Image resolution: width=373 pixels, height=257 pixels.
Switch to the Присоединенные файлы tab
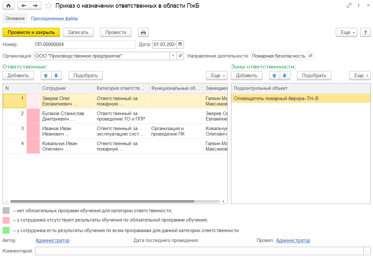pos(54,18)
